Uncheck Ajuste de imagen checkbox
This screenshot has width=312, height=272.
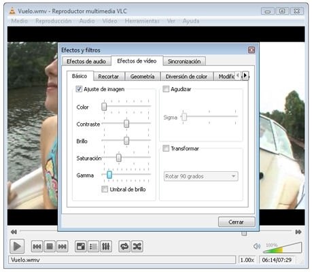point(79,89)
